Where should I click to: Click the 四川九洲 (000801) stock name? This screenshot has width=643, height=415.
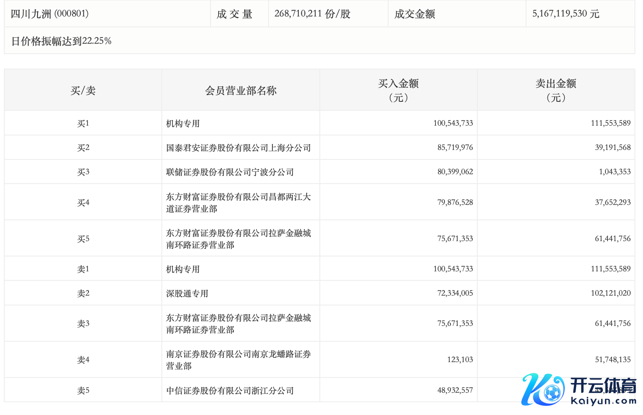coord(50,14)
